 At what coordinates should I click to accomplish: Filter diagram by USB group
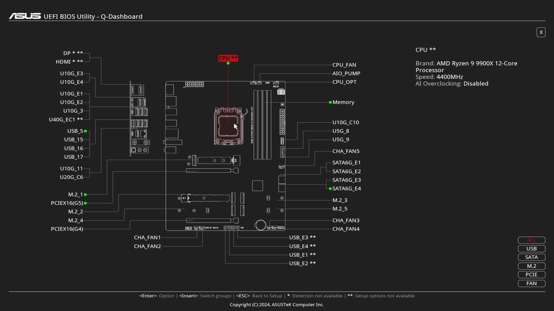[x=531, y=249]
